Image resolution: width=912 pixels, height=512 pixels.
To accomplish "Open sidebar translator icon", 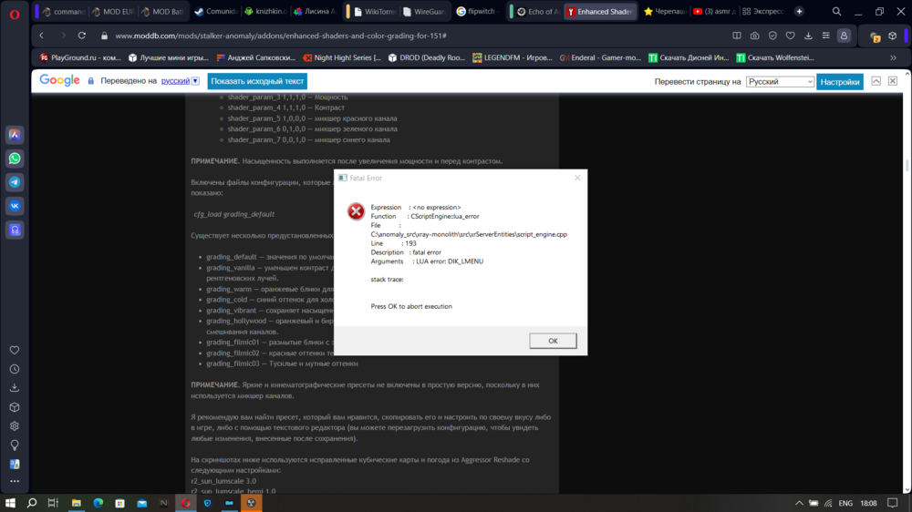I will 15,464.
